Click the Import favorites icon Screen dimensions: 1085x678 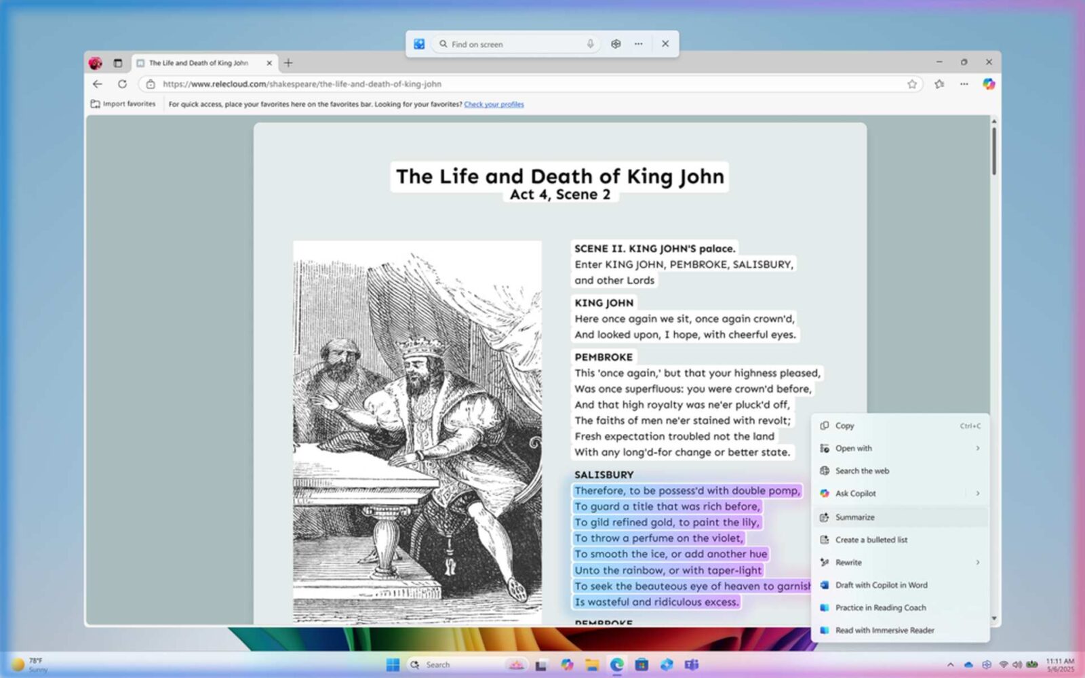pyautogui.click(x=94, y=104)
